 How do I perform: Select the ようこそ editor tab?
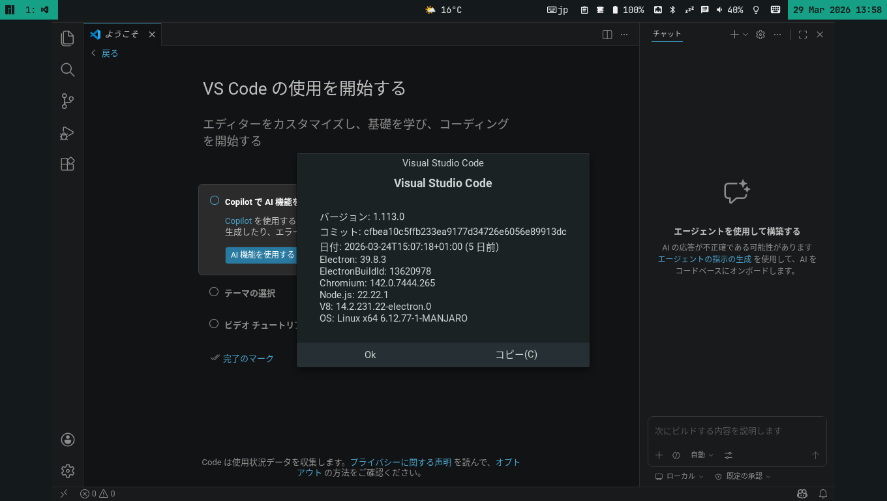pos(121,35)
